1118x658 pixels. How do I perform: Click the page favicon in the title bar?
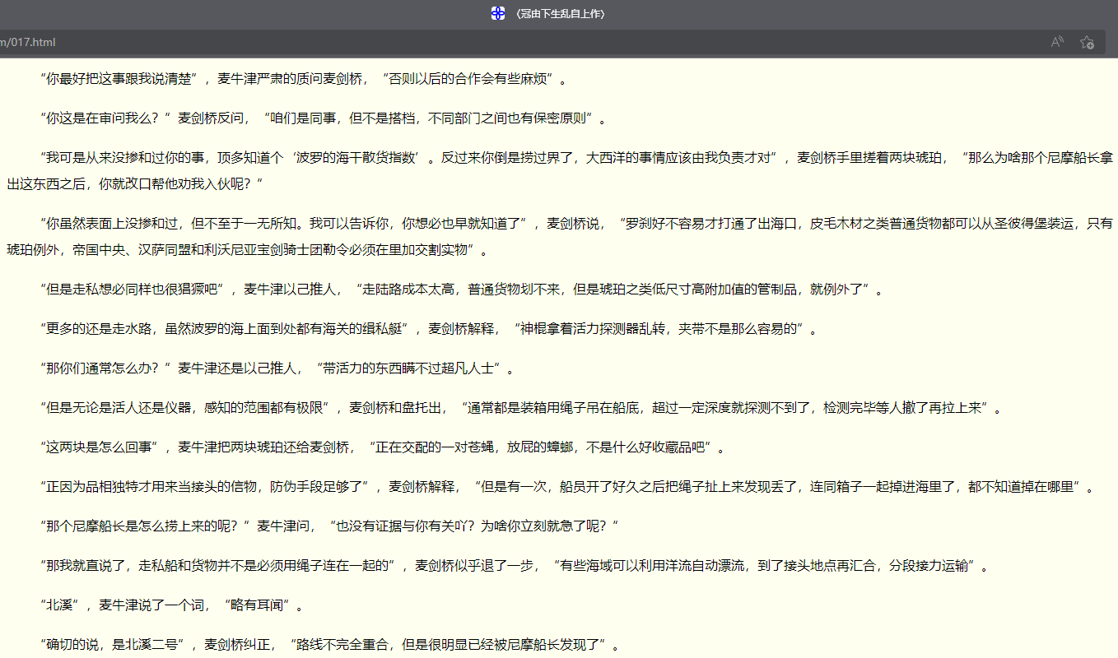(498, 13)
